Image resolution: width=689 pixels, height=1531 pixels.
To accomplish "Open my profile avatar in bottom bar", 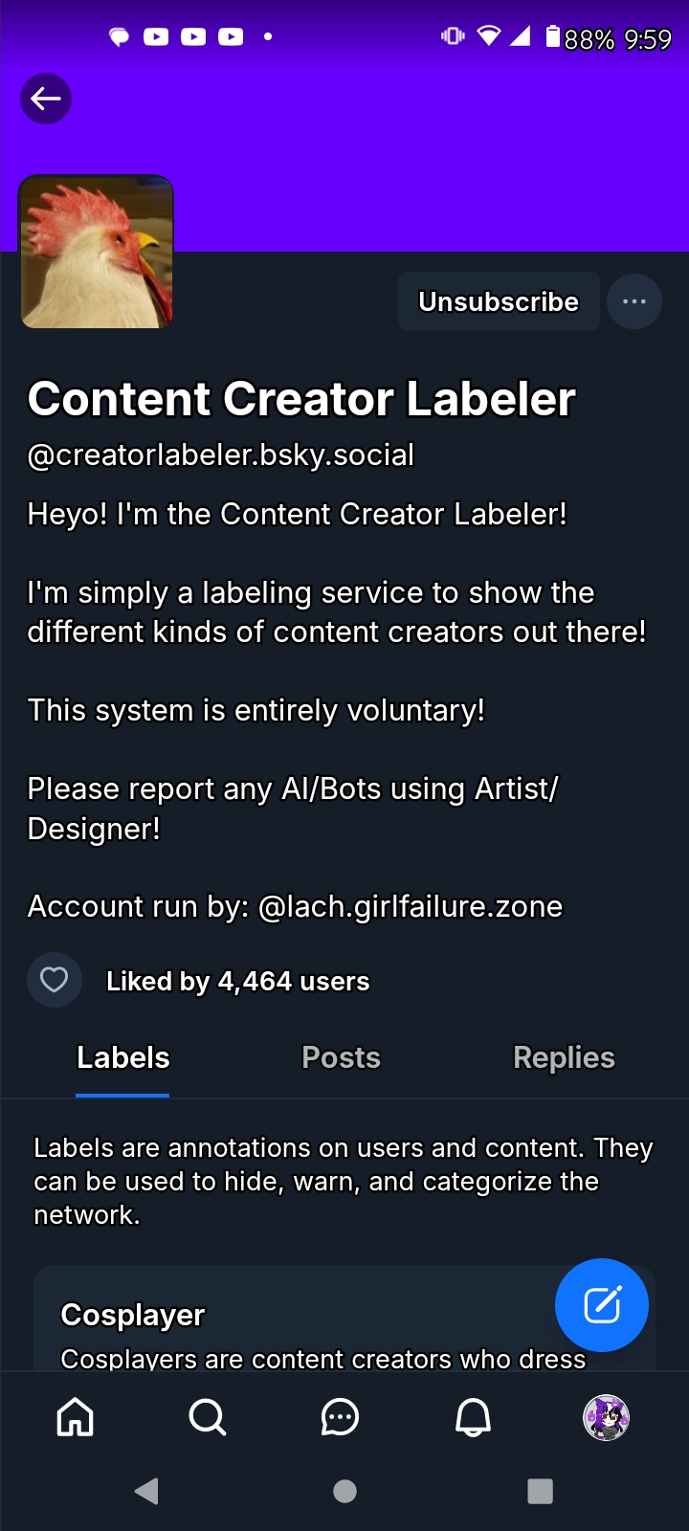I will [606, 1417].
